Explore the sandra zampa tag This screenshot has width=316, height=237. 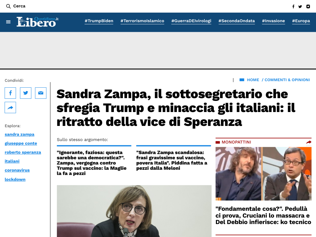point(19,135)
